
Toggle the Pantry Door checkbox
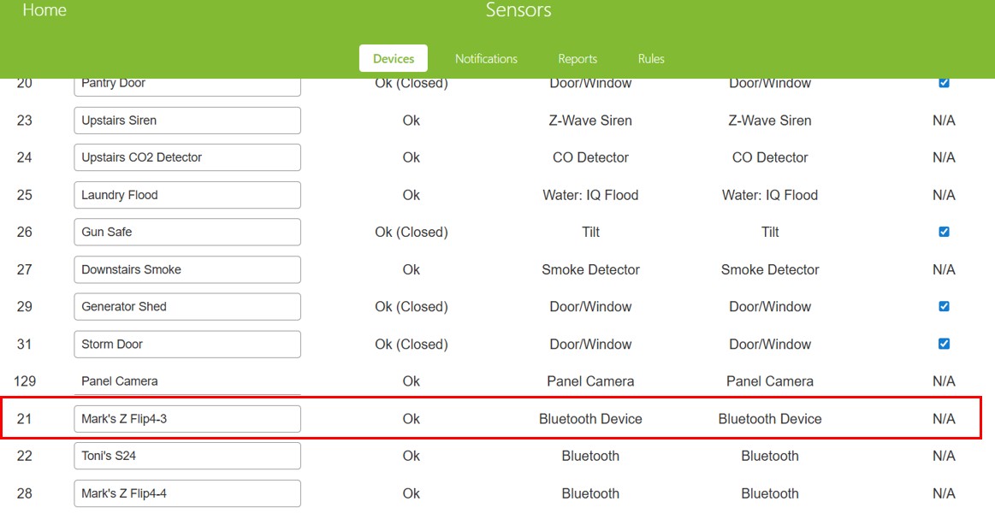pos(944,84)
